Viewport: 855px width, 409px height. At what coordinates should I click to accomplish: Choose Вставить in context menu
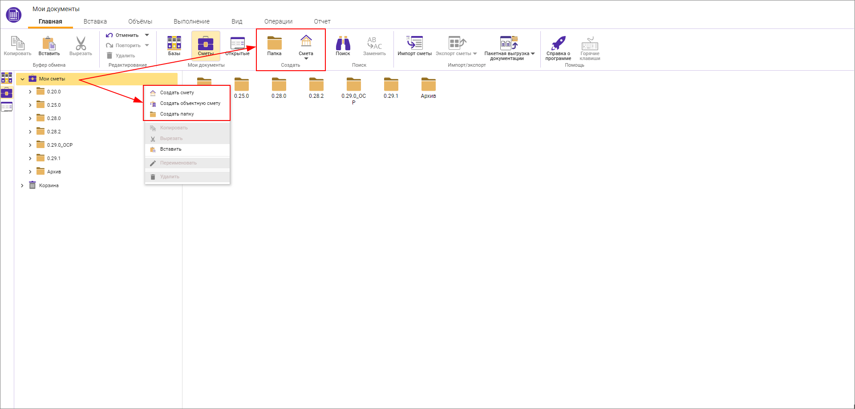[187, 149]
